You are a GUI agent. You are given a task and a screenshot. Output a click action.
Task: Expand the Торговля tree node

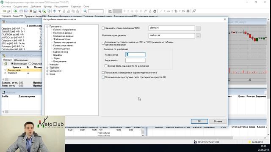pos(47,68)
